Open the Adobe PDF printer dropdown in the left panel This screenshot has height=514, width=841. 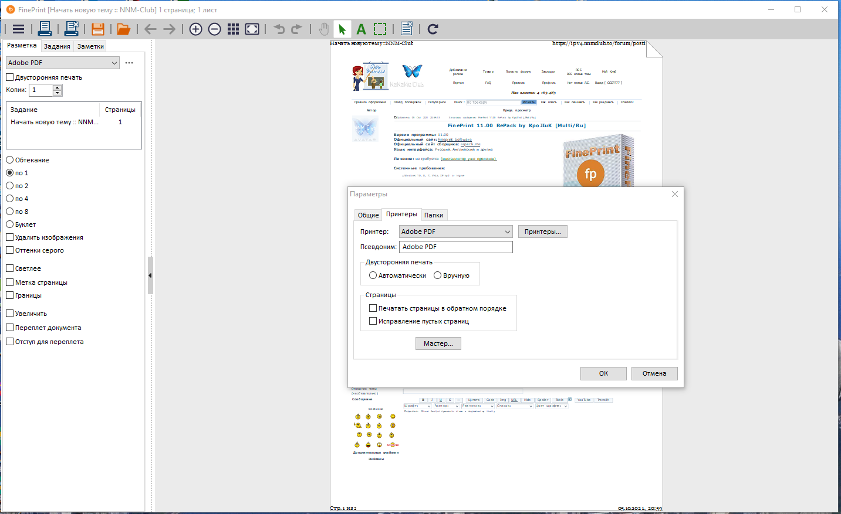click(x=63, y=63)
